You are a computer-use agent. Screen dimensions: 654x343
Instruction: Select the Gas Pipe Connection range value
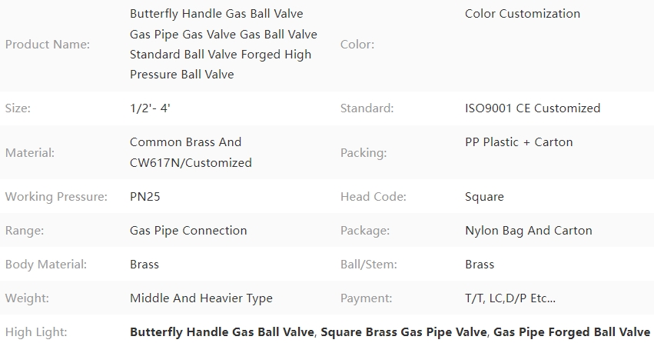pos(188,231)
